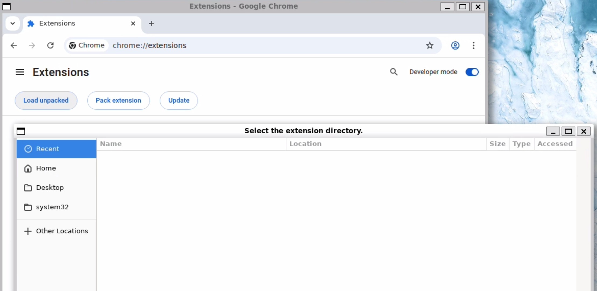Open Chrome settings via three-dot menu
The height and width of the screenshot is (291, 597).
tap(474, 45)
